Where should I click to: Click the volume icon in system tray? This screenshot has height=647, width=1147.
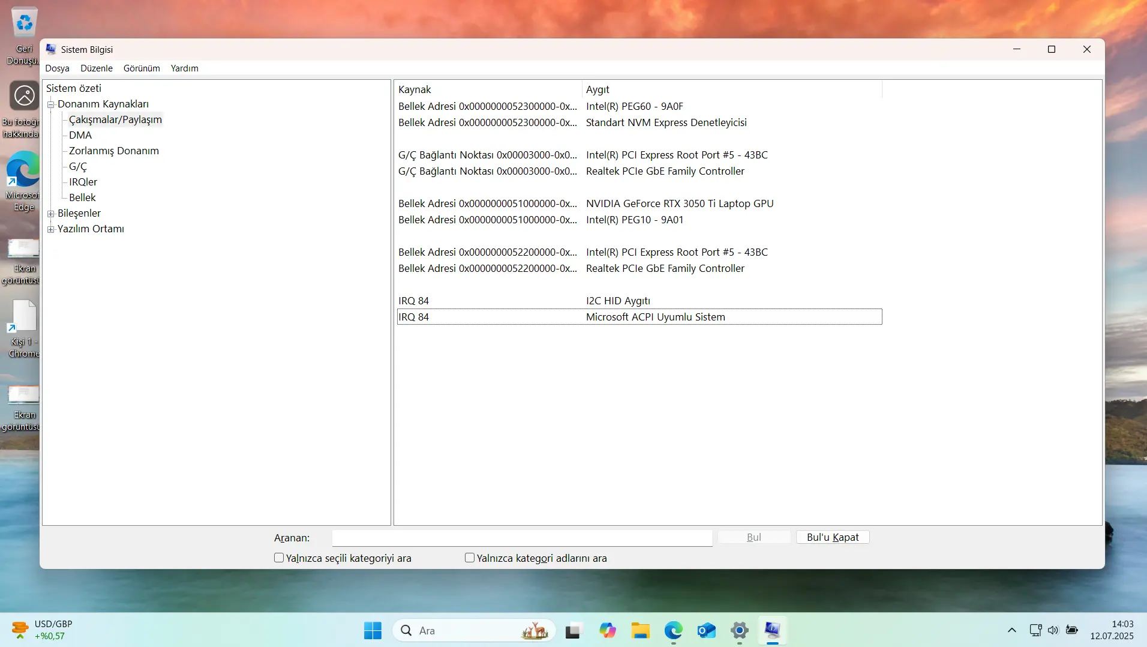click(x=1053, y=630)
